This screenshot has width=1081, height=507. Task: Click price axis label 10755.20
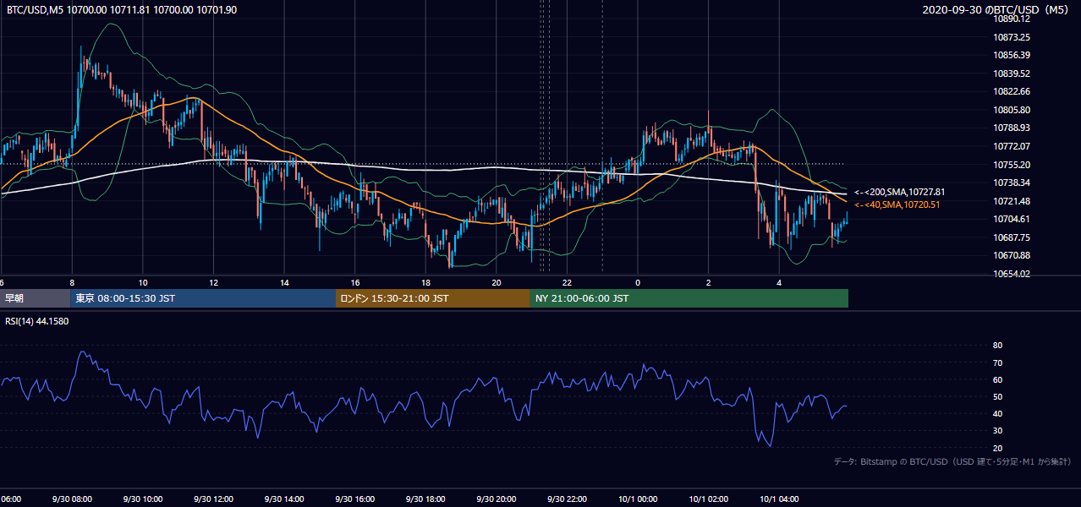1012,165
